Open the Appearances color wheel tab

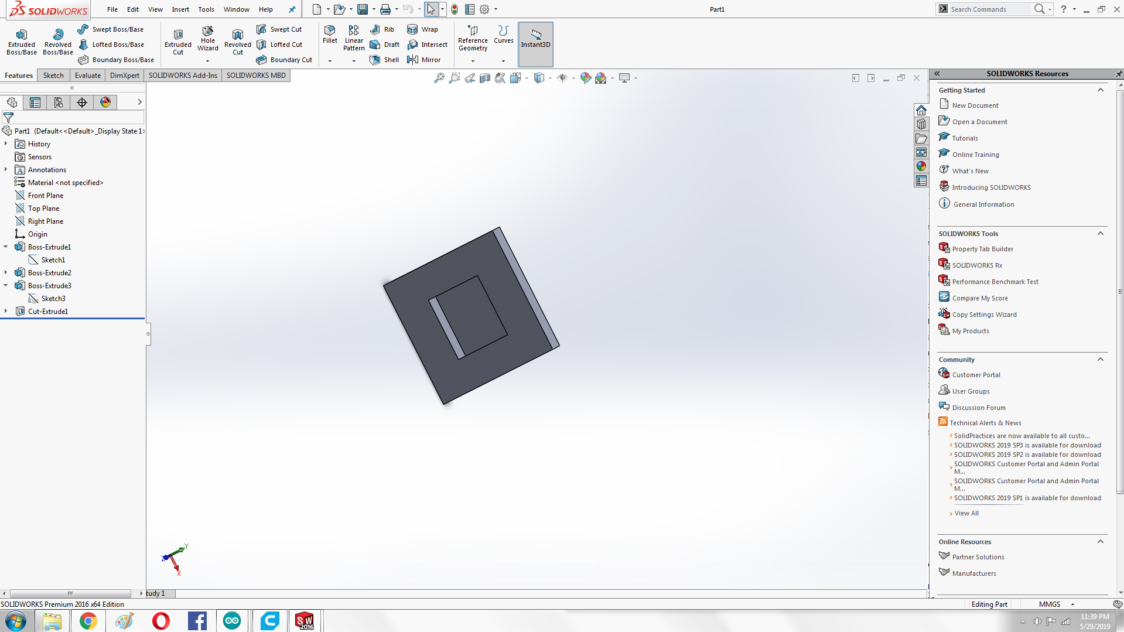coord(921,166)
